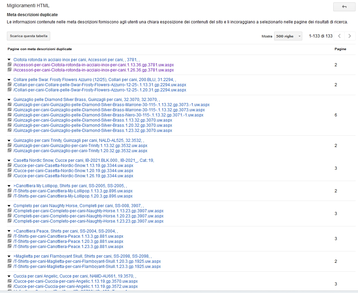Click the pagination text 1-133 di 133
The width and height of the screenshot is (358, 293).
tap(321, 36)
